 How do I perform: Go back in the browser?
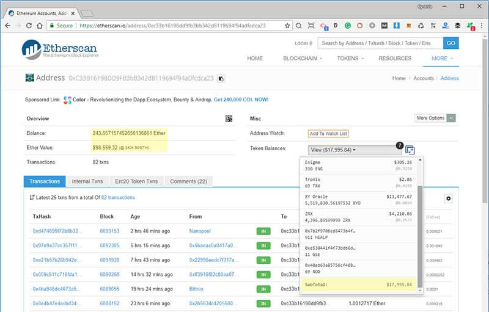8,26
